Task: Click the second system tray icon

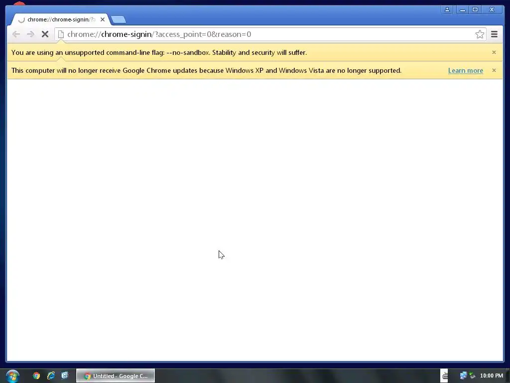Action: pos(472,376)
